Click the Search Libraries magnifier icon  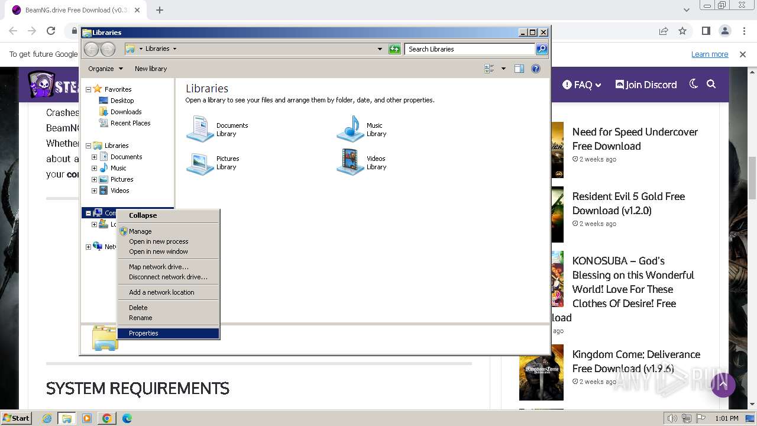[x=541, y=49]
